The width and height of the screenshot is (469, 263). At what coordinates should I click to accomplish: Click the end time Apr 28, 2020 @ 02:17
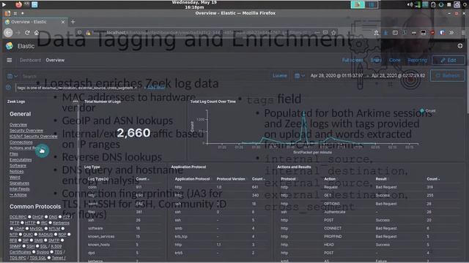click(398, 76)
